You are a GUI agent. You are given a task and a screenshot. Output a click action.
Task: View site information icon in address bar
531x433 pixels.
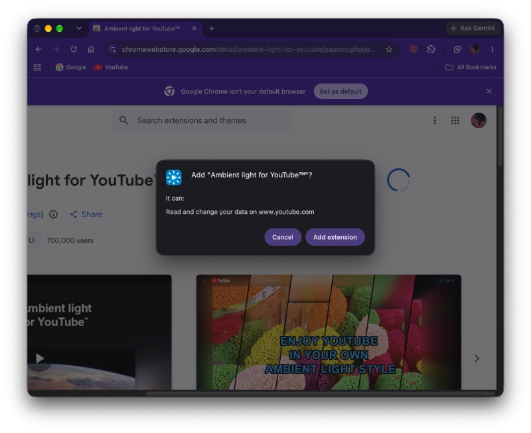(112, 49)
